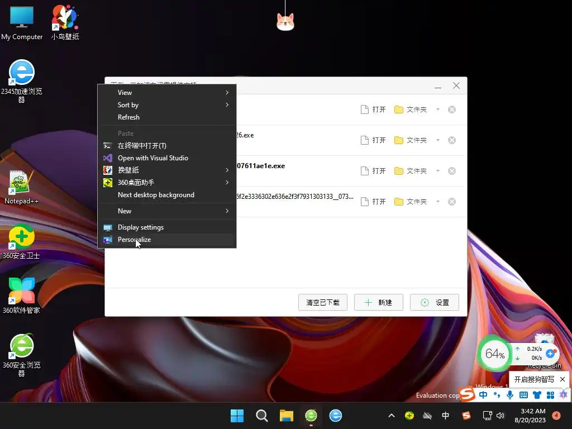Click the 清空已下载 button
The width and height of the screenshot is (572, 429).
tap(322, 302)
